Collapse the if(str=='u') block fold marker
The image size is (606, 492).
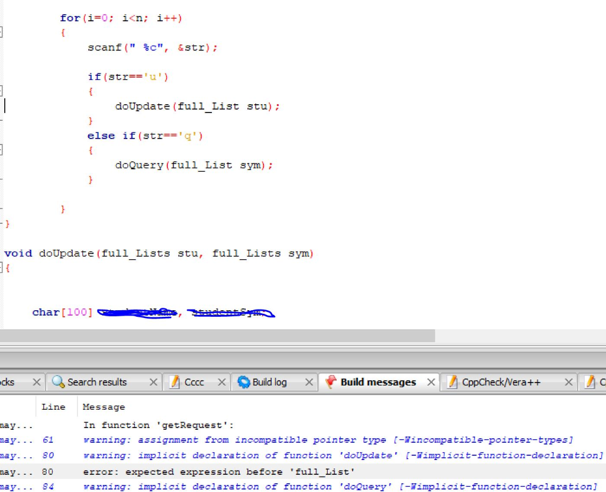tap(2, 91)
